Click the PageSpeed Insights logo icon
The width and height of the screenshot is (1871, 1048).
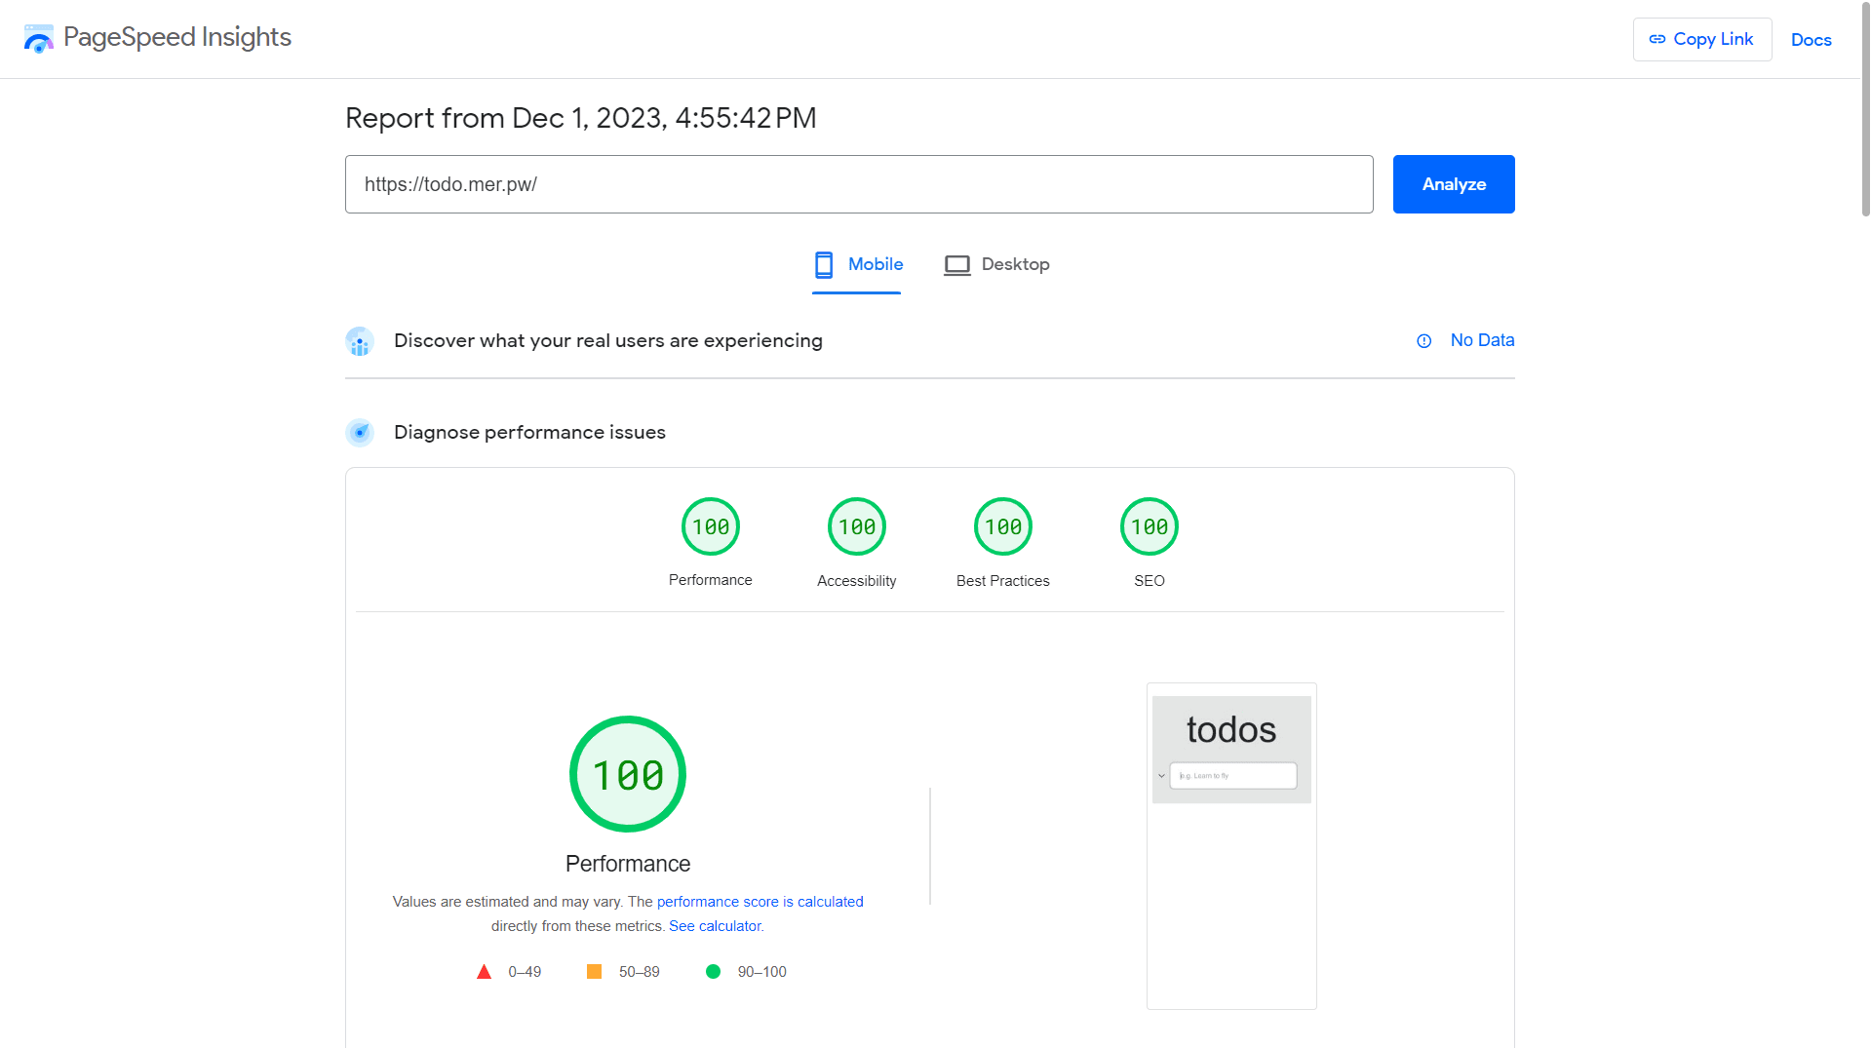pos(39,39)
